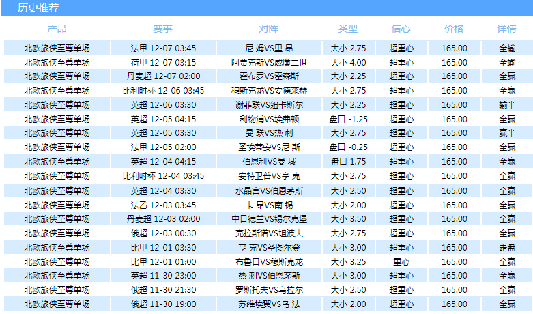Click the 赛事 column header

(163, 29)
